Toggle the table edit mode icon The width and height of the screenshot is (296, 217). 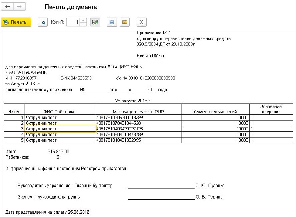coord(95,22)
